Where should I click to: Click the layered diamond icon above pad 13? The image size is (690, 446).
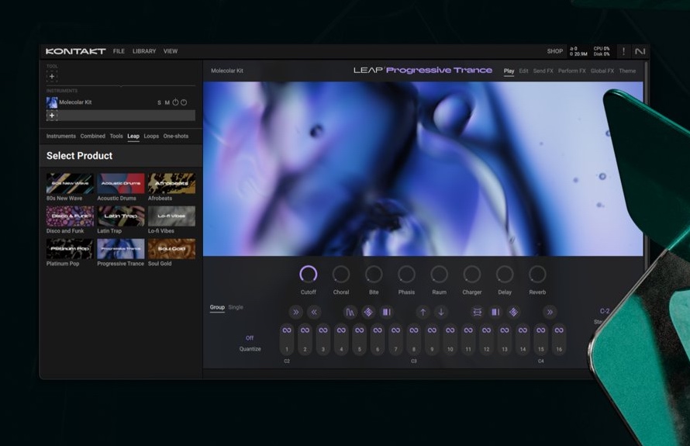coord(513,312)
